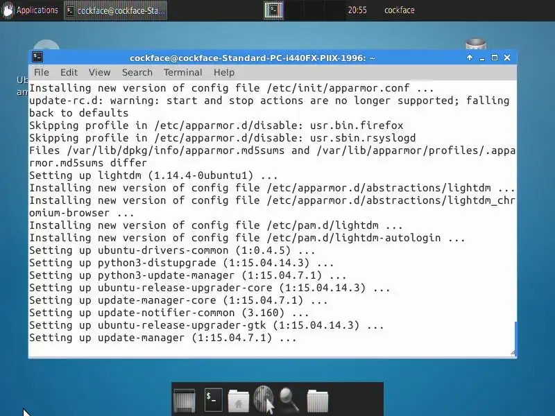Open the Edit menu in the terminal

point(69,73)
